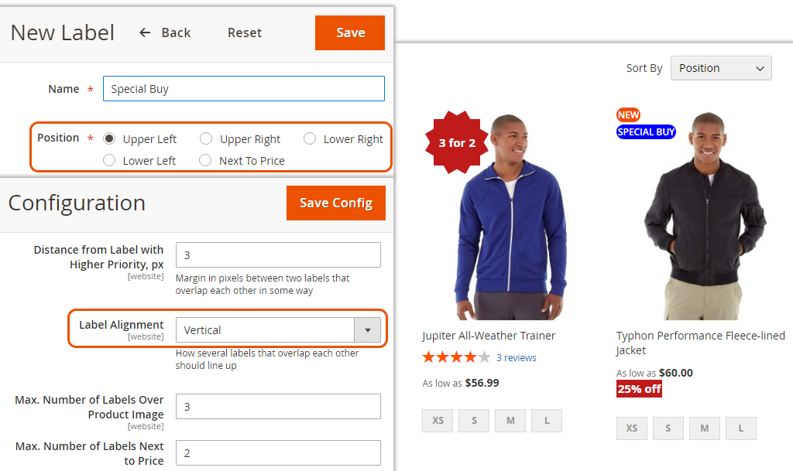Choose the Upper Right position option
This screenshot has height=471, width=793.
(x=206, y=138)
